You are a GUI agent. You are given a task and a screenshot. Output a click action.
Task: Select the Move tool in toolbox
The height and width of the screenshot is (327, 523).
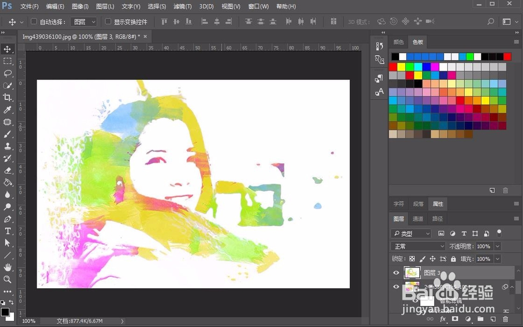[x=7, y=49]
